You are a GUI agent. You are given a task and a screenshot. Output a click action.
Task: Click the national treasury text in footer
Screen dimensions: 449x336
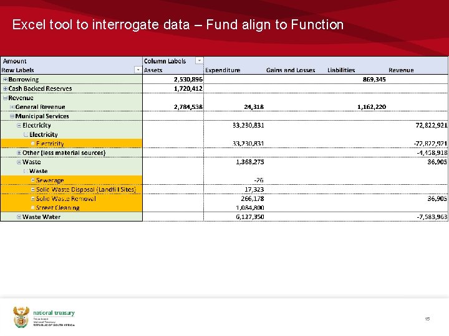pos(54,313)
